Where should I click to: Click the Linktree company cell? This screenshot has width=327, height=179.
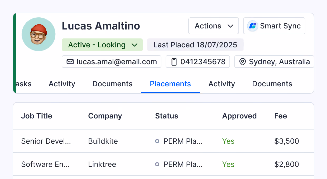102,164
